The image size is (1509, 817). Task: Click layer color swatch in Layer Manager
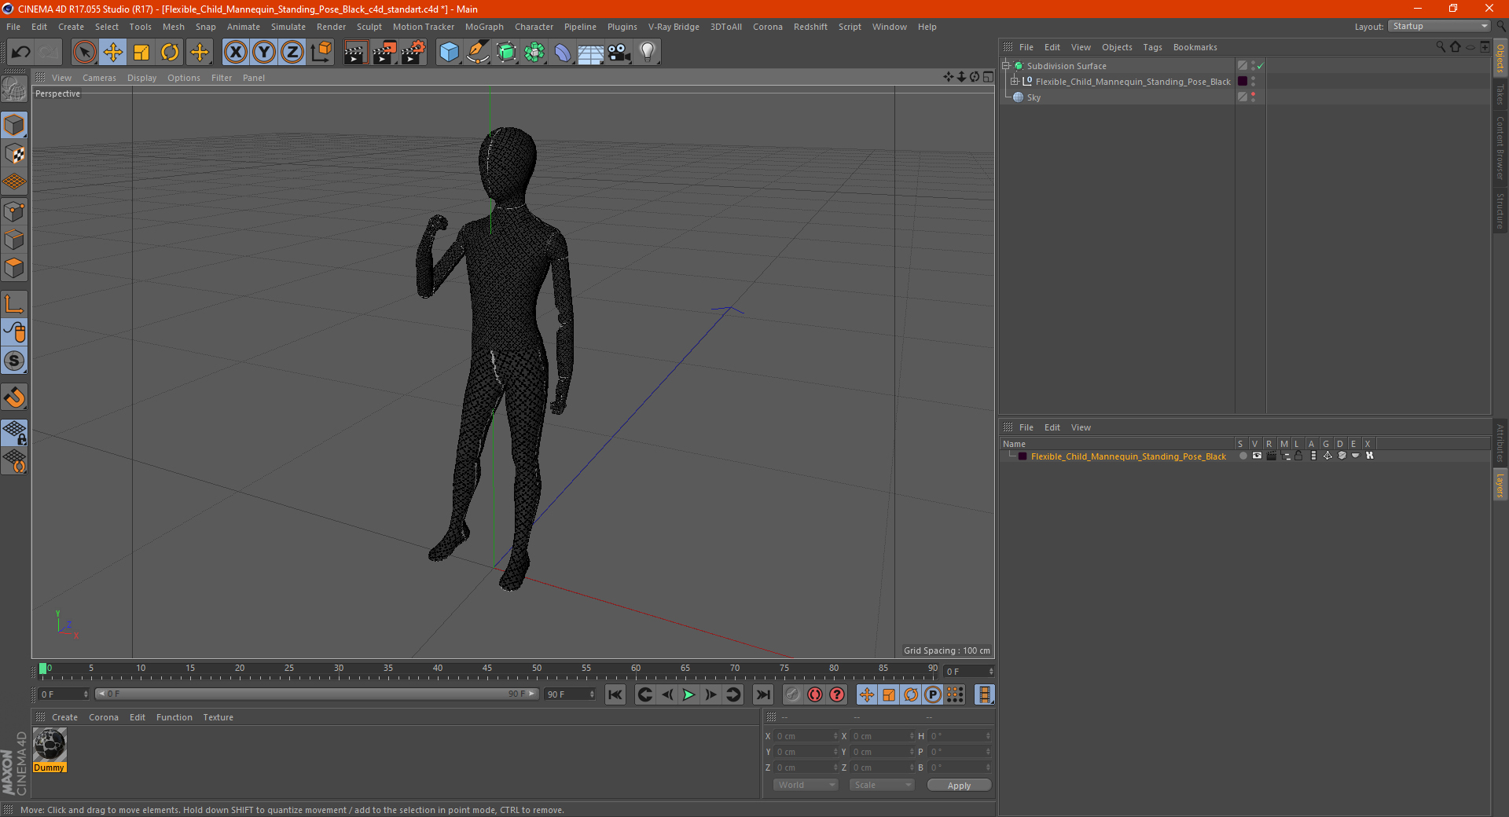1022,456
